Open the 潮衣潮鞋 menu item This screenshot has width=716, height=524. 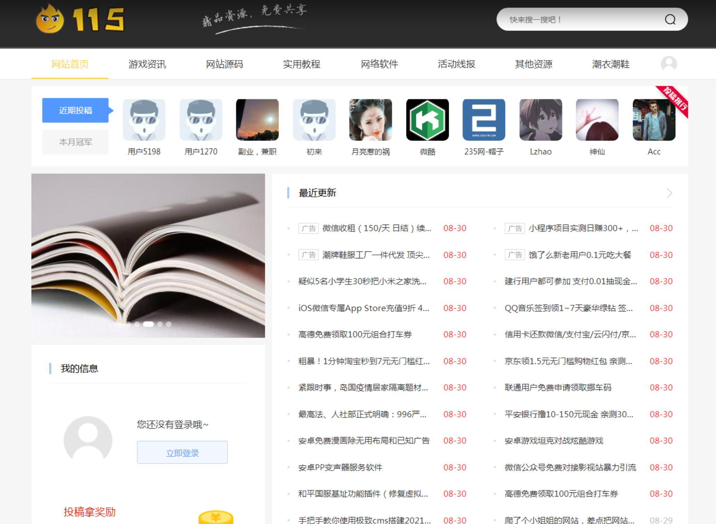click(611, 64)
